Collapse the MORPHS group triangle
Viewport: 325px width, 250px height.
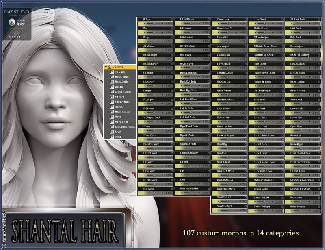coord(106,67)
